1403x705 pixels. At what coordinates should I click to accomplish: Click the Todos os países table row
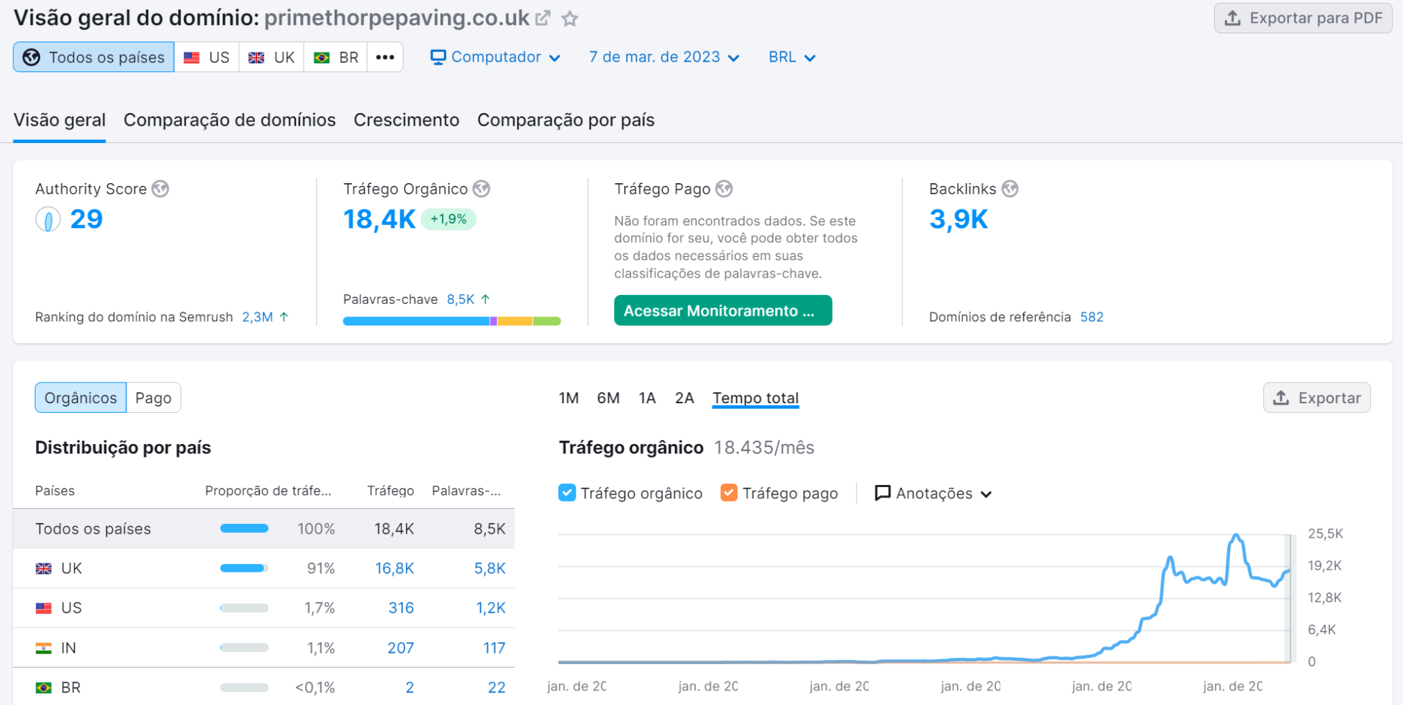pos(264,529)
